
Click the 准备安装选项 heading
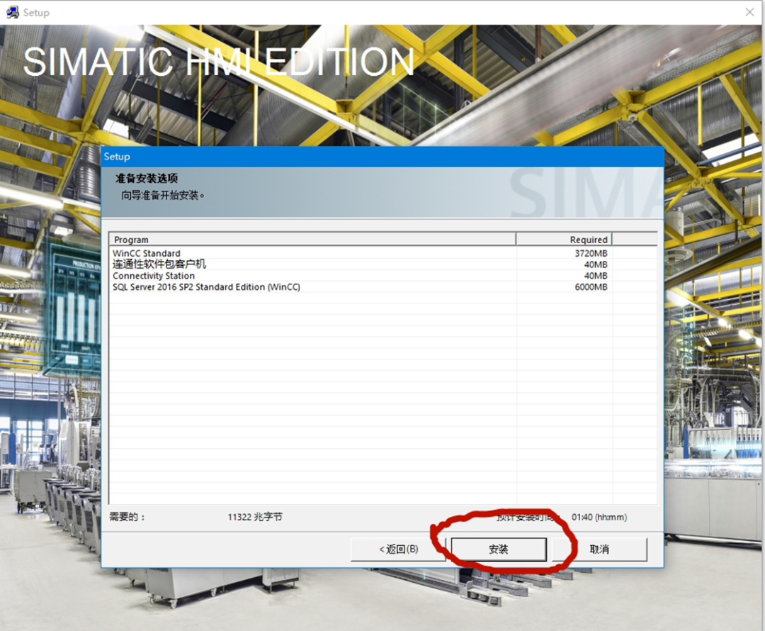[x=147, y=178]
